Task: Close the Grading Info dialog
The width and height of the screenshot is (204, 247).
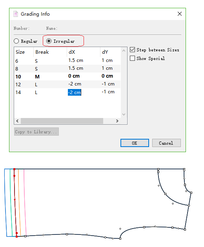Action: point(180,14)
